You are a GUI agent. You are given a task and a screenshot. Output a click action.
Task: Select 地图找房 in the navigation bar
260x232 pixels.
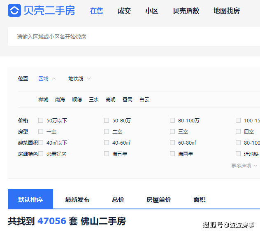click(227, 11)
